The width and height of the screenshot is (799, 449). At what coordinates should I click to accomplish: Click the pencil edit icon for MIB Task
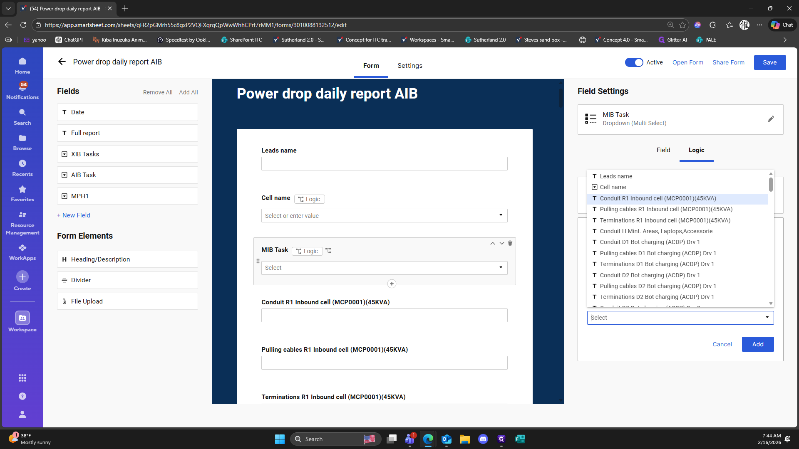click(x=771, y=119)
